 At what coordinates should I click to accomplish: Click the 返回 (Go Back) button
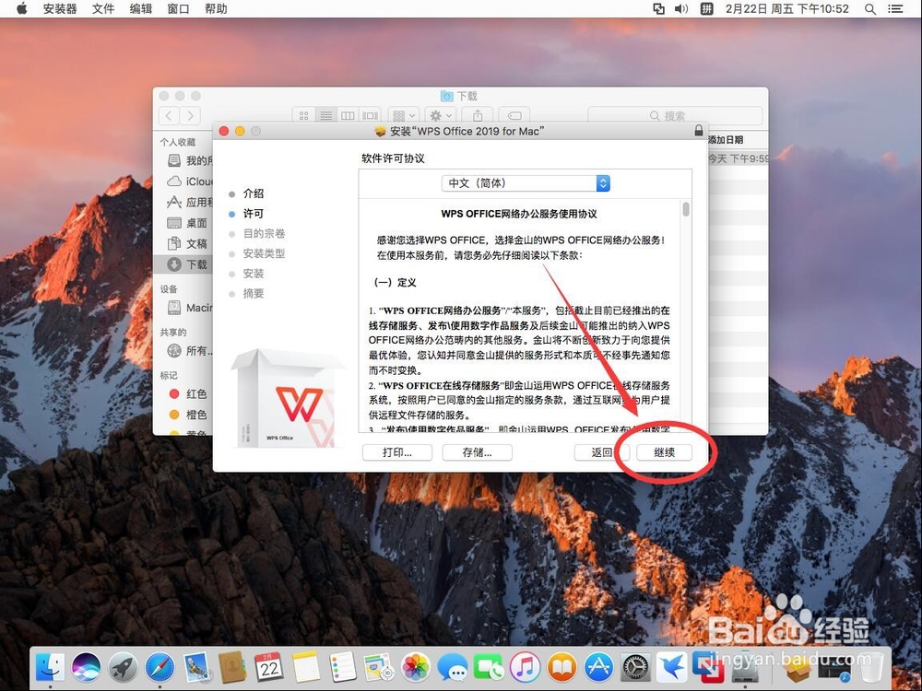[601, 452]
